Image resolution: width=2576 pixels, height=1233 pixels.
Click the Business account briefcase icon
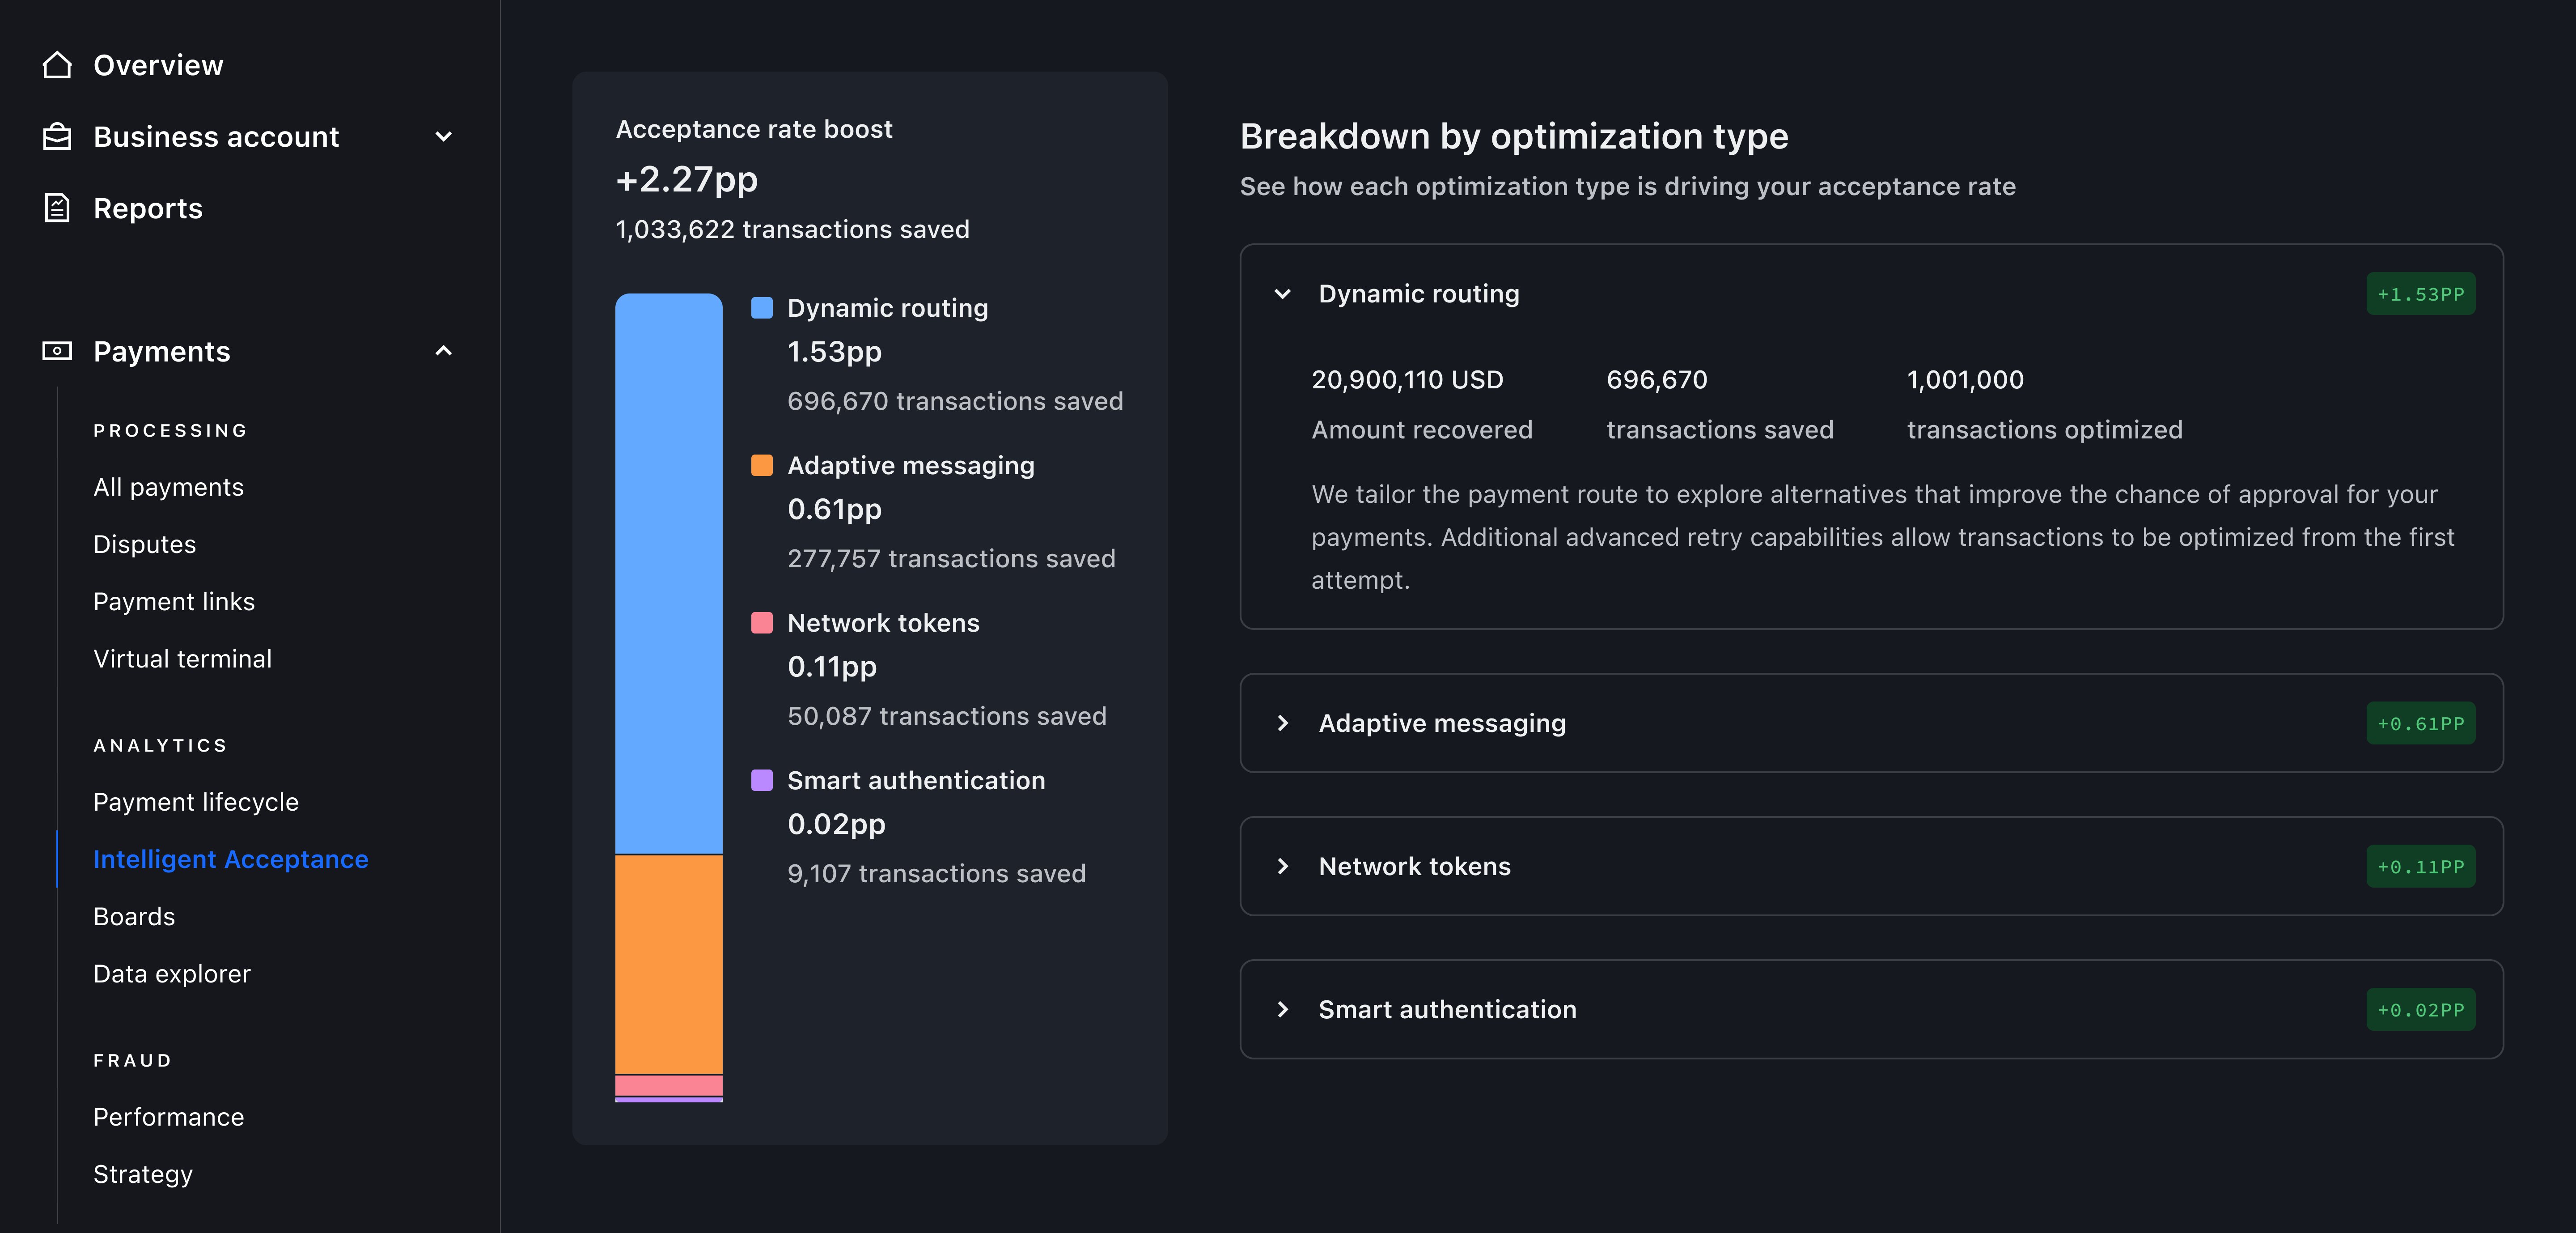click(57, 136)
